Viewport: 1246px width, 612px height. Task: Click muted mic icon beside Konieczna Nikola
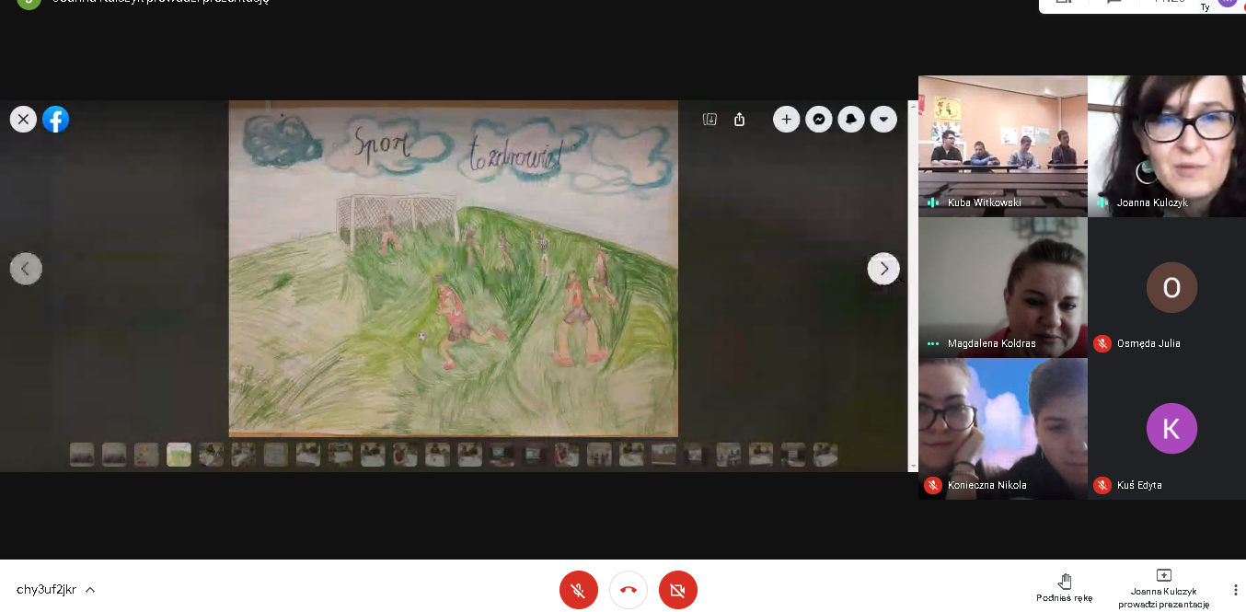point(932,485)
